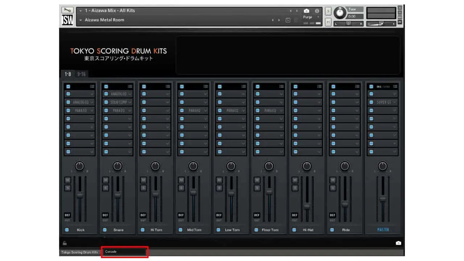Open the Ride channel strip menu icon
The width and height of the screenshot is (464, 261).
[357, 86]
